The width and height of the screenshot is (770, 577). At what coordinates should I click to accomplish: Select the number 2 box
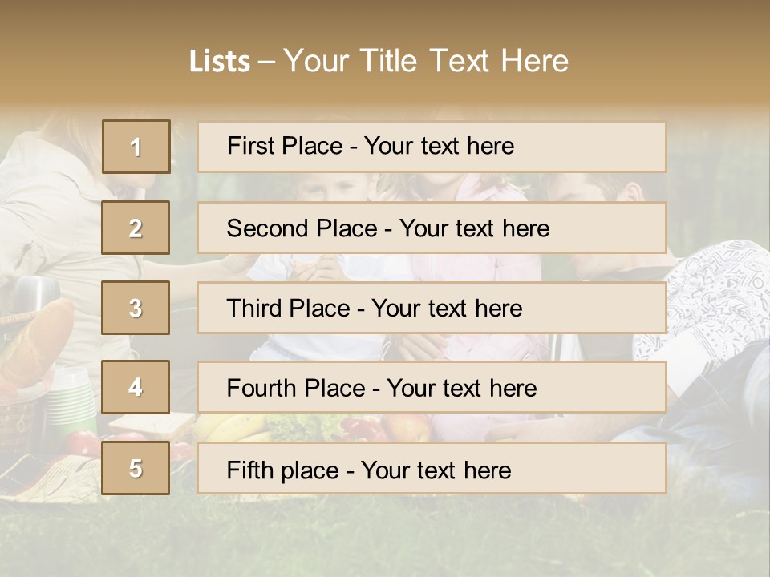(x=136, y=228)
